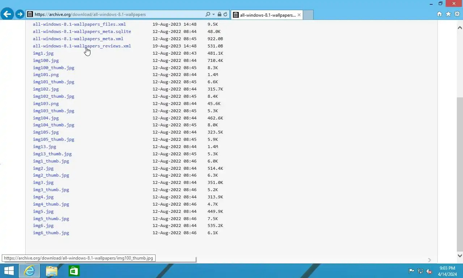
Task: Open the img5.jpg link
Action: coord(43,211)
